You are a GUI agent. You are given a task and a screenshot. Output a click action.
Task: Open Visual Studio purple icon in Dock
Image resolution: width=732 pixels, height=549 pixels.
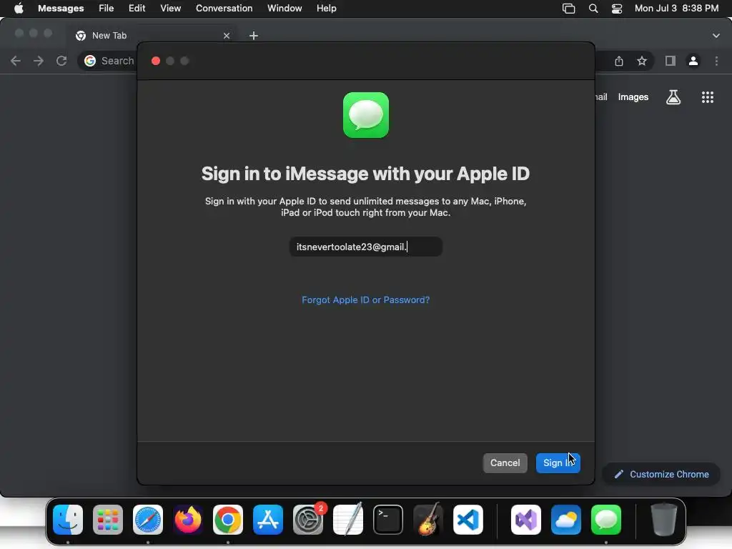coord(526,520)
